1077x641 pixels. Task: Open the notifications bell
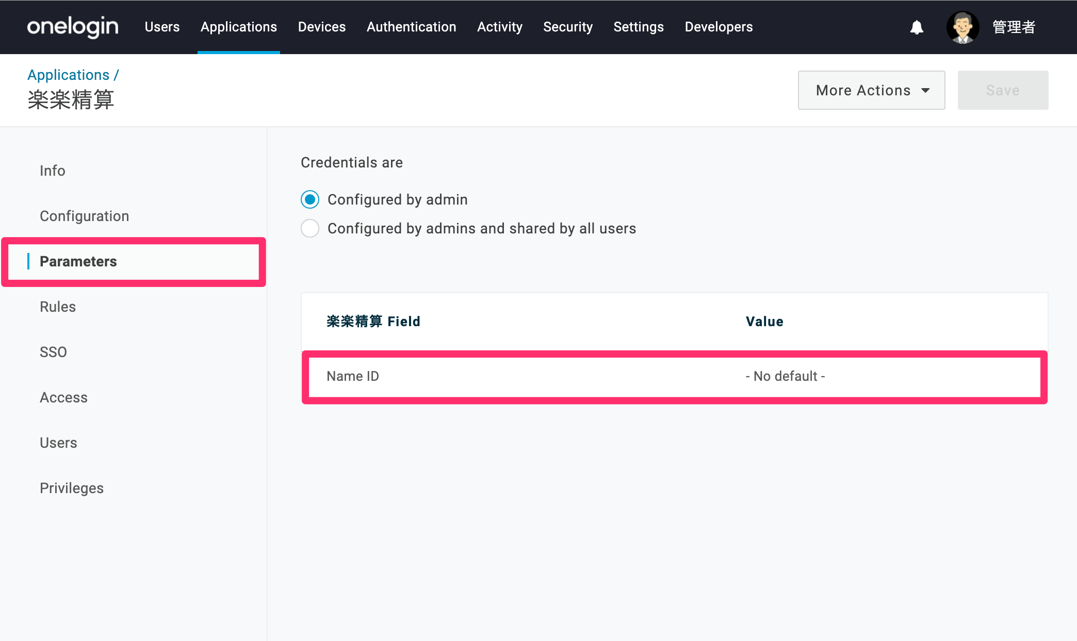click(917, 27)
